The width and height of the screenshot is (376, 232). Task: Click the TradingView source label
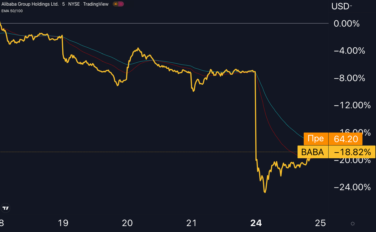pyautogui.click(x=96, y=4)
